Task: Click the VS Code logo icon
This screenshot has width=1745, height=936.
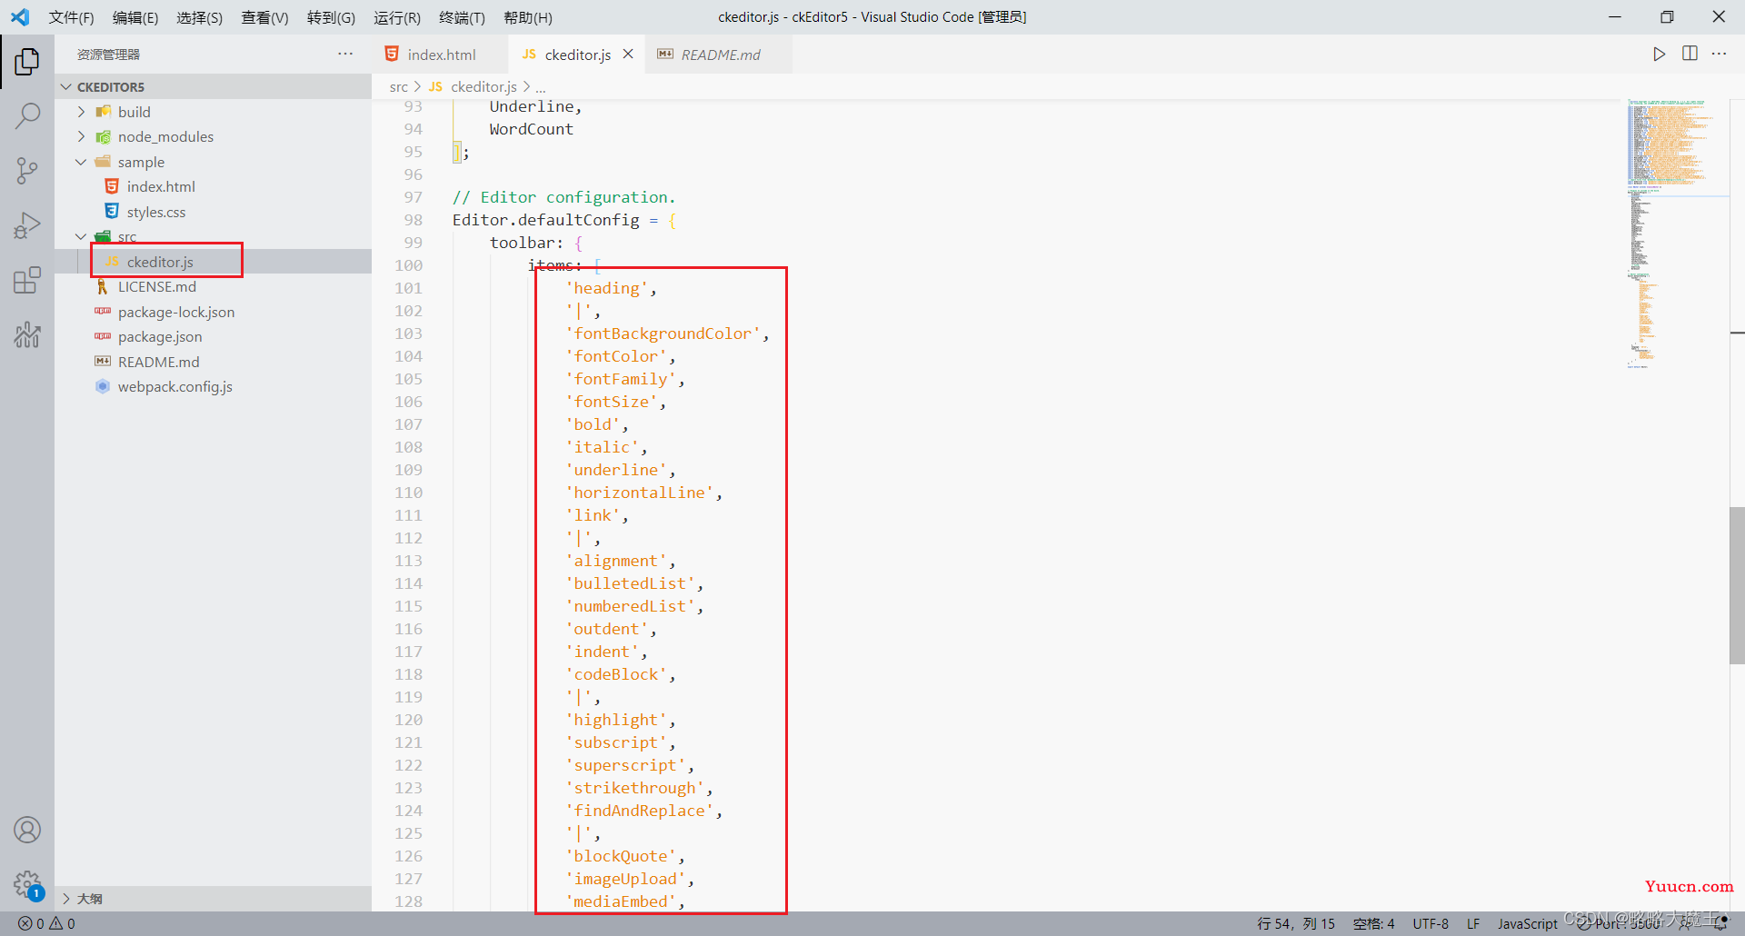Action: click(x=20, y=17)
